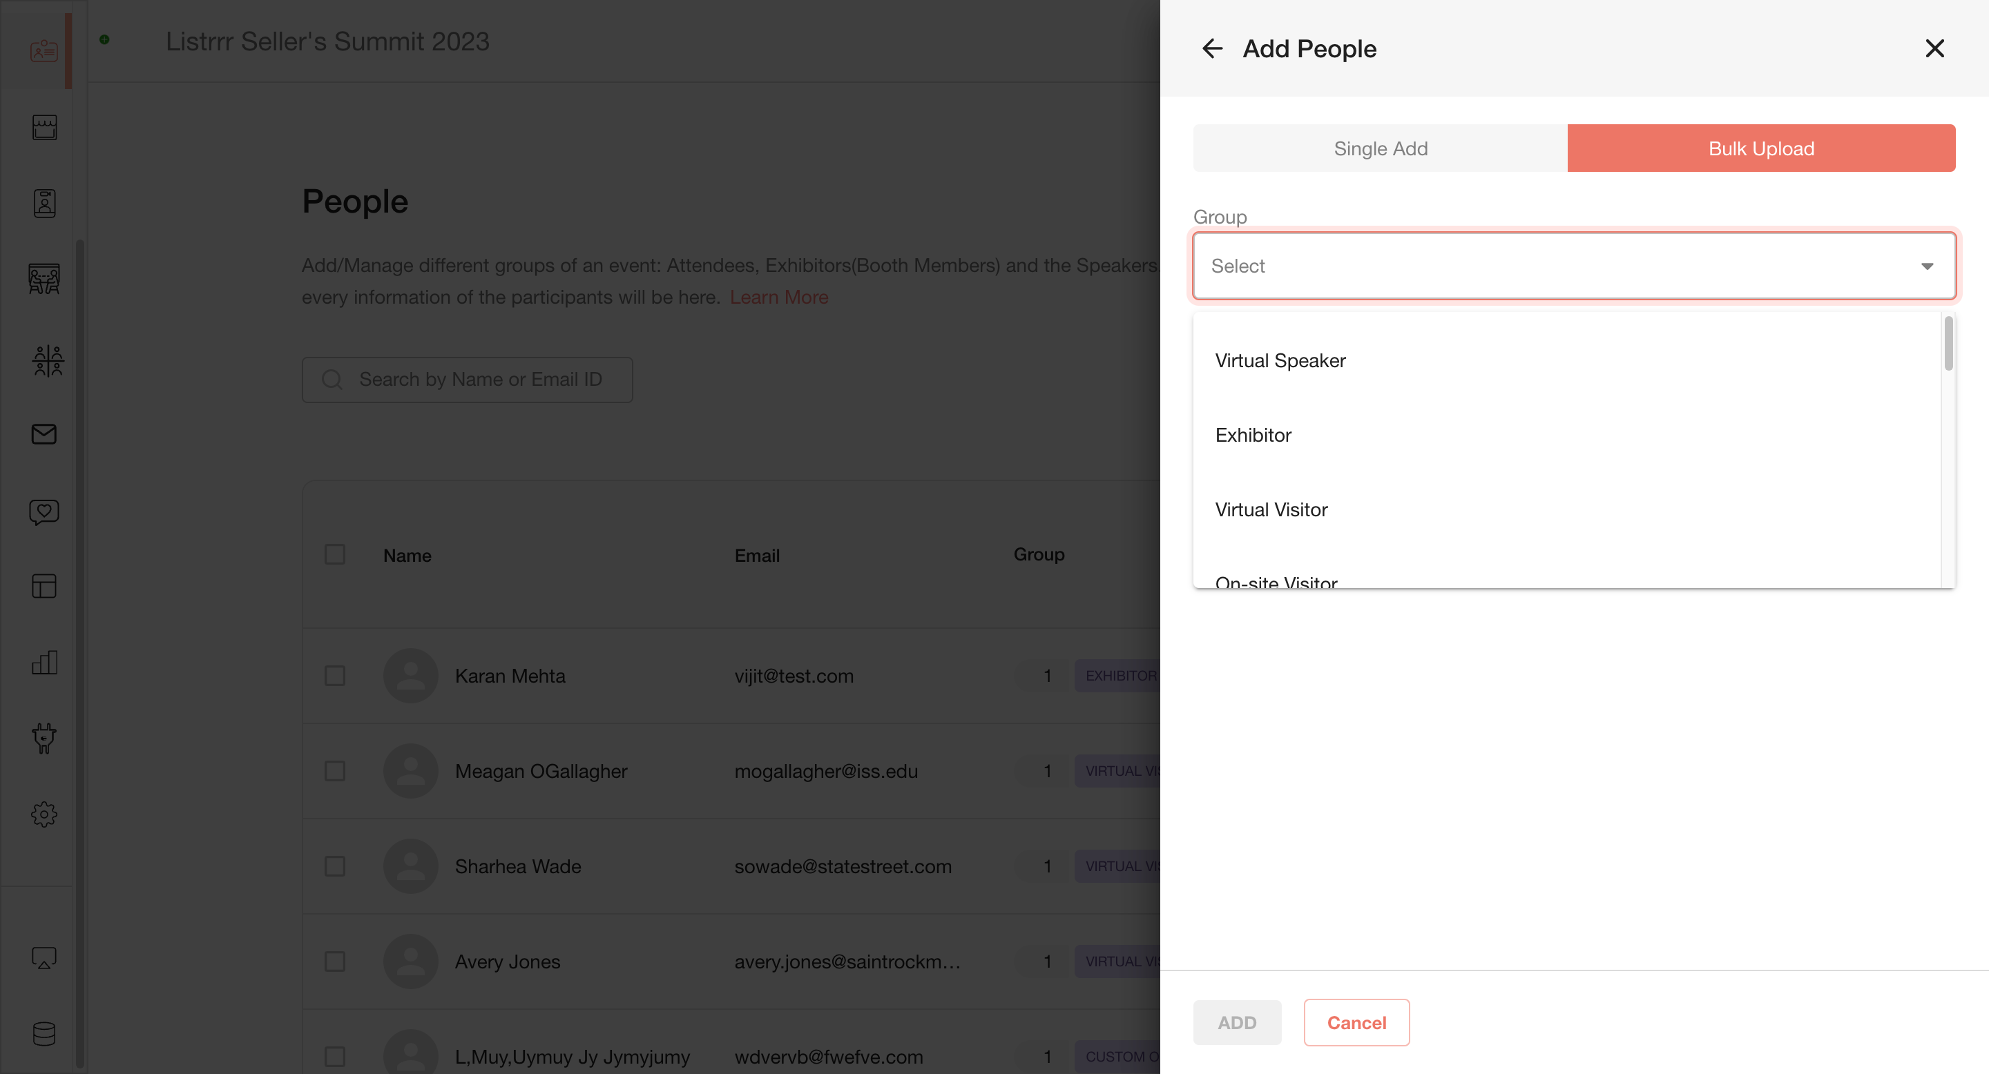Open the database stack sidebar icon

(44, 1034)
